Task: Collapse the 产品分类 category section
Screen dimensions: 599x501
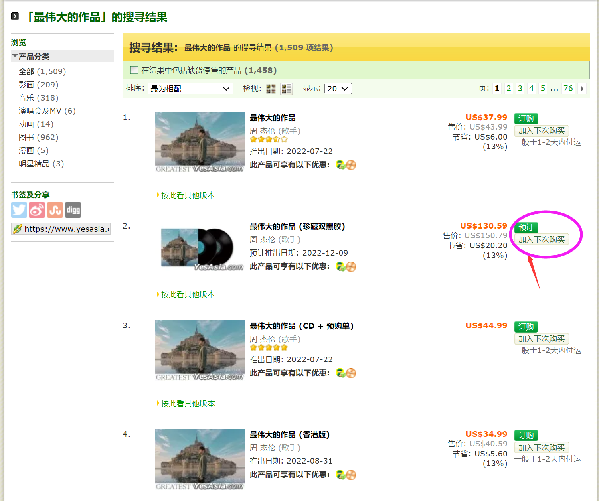Action: [x=14, y=56]
